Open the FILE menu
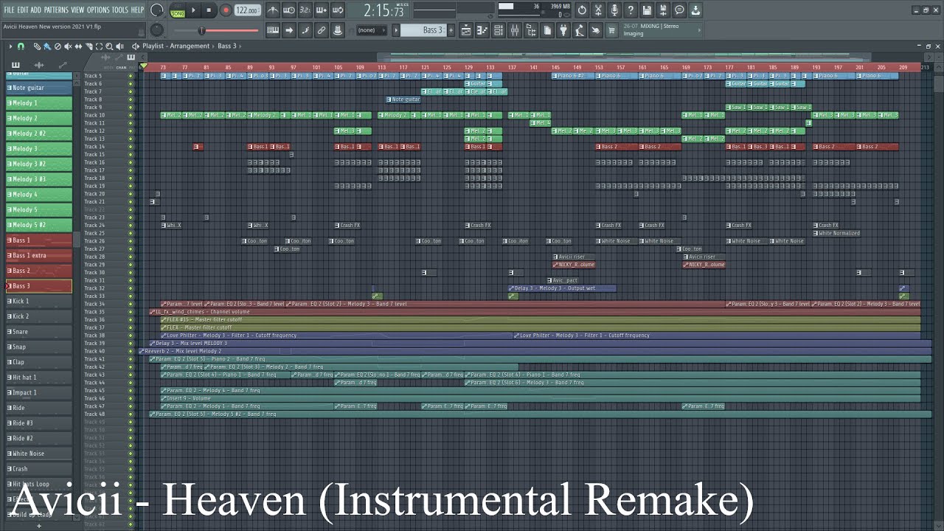This screenshot has width=944, height=531. tap(9, 10)
